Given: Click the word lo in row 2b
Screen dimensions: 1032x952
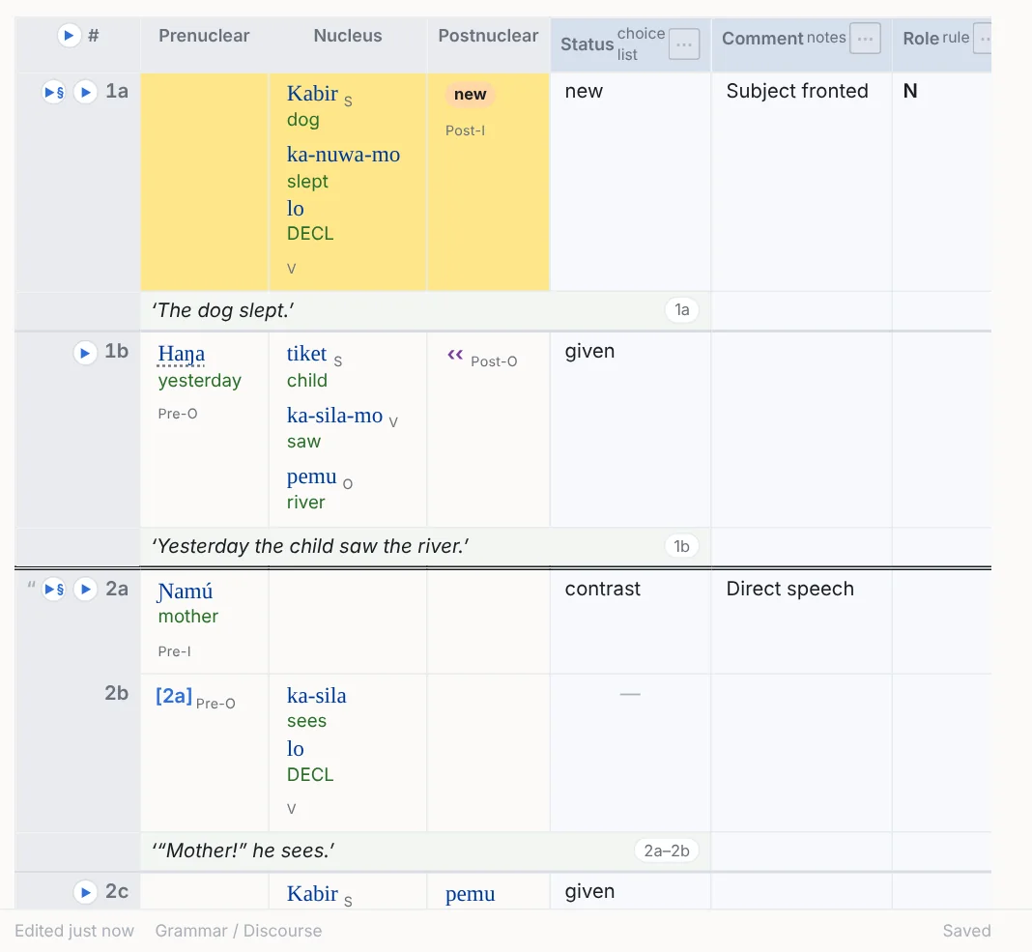Looking at the screenshot, I should click(x=296, y=749).
